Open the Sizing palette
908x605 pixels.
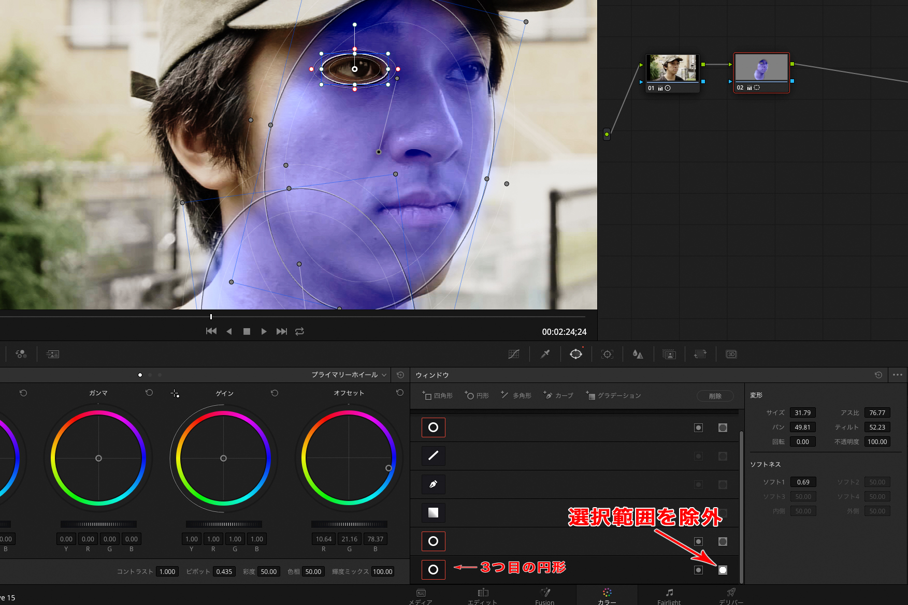point(700,355)
